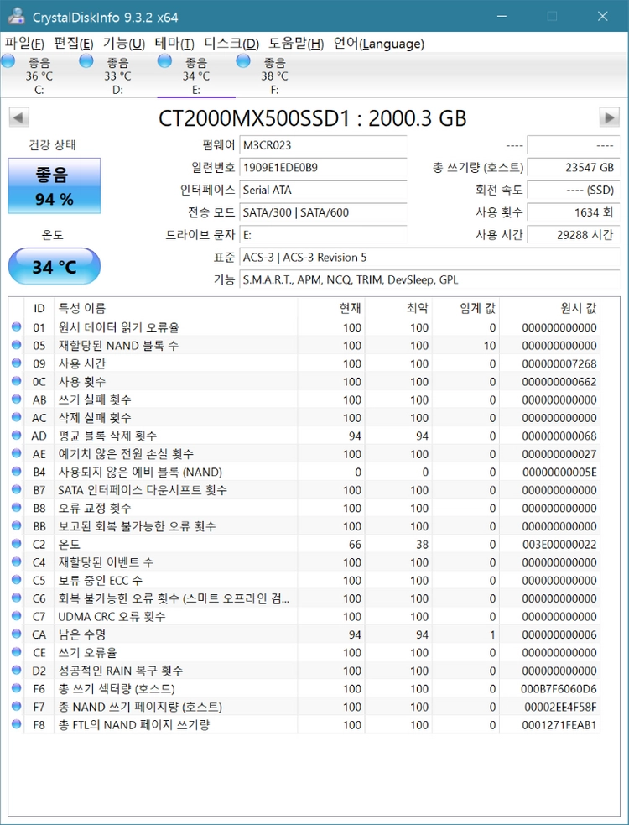629x825 pixels.
Task: Click the 임계 값 column header
Action: tap(466, 308)
